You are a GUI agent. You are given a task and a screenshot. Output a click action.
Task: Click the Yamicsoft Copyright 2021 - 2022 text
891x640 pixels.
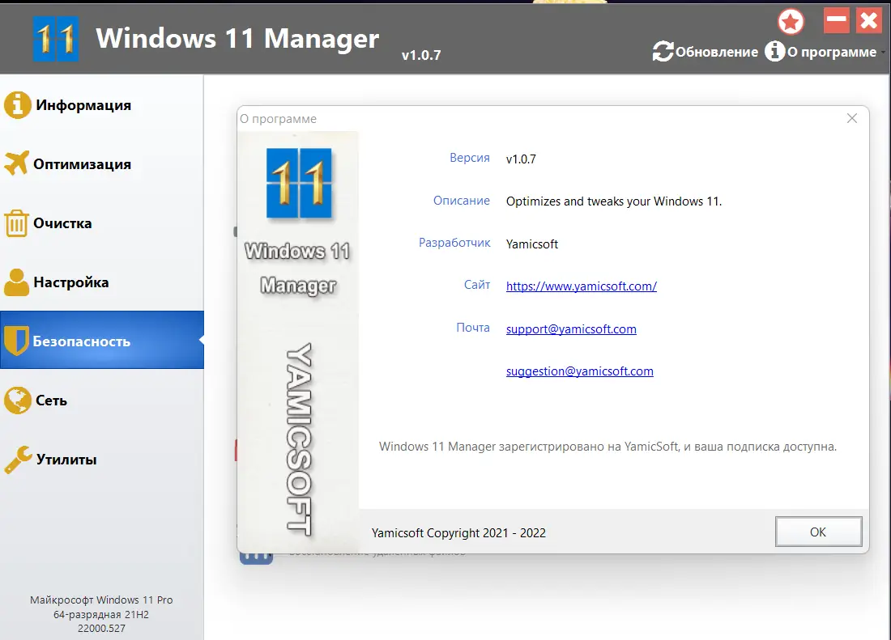click(458, 532)
